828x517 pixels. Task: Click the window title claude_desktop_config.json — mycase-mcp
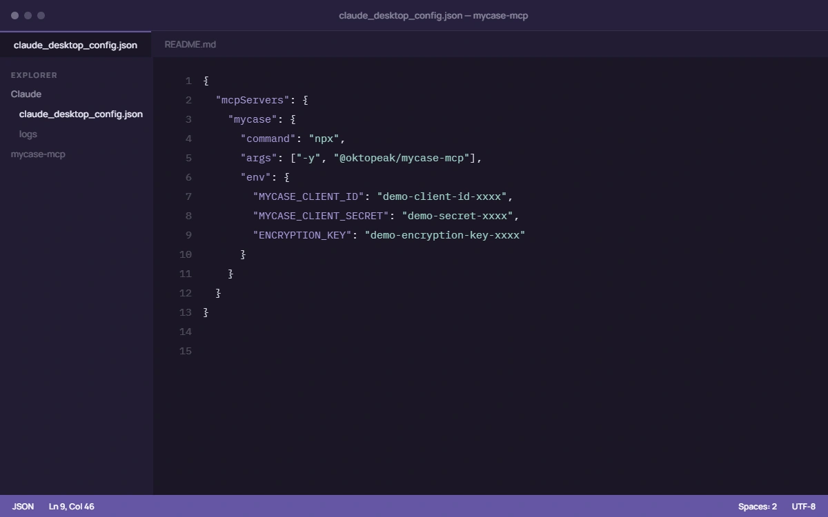(x=433, y=15)
